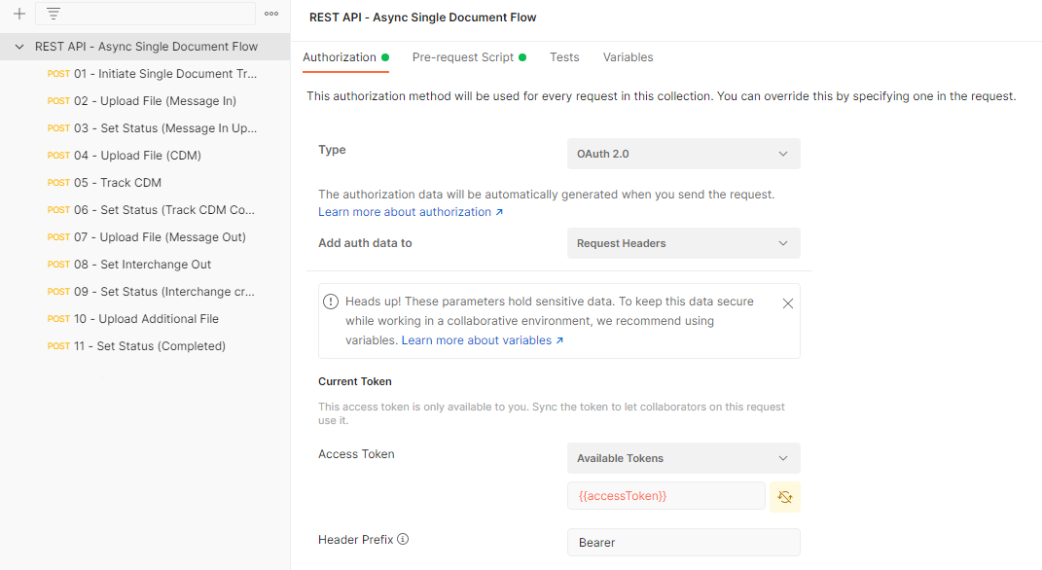Click the accessToken input field
The width and height of the screenshot is (1042, 570).
tap(665, 496)
